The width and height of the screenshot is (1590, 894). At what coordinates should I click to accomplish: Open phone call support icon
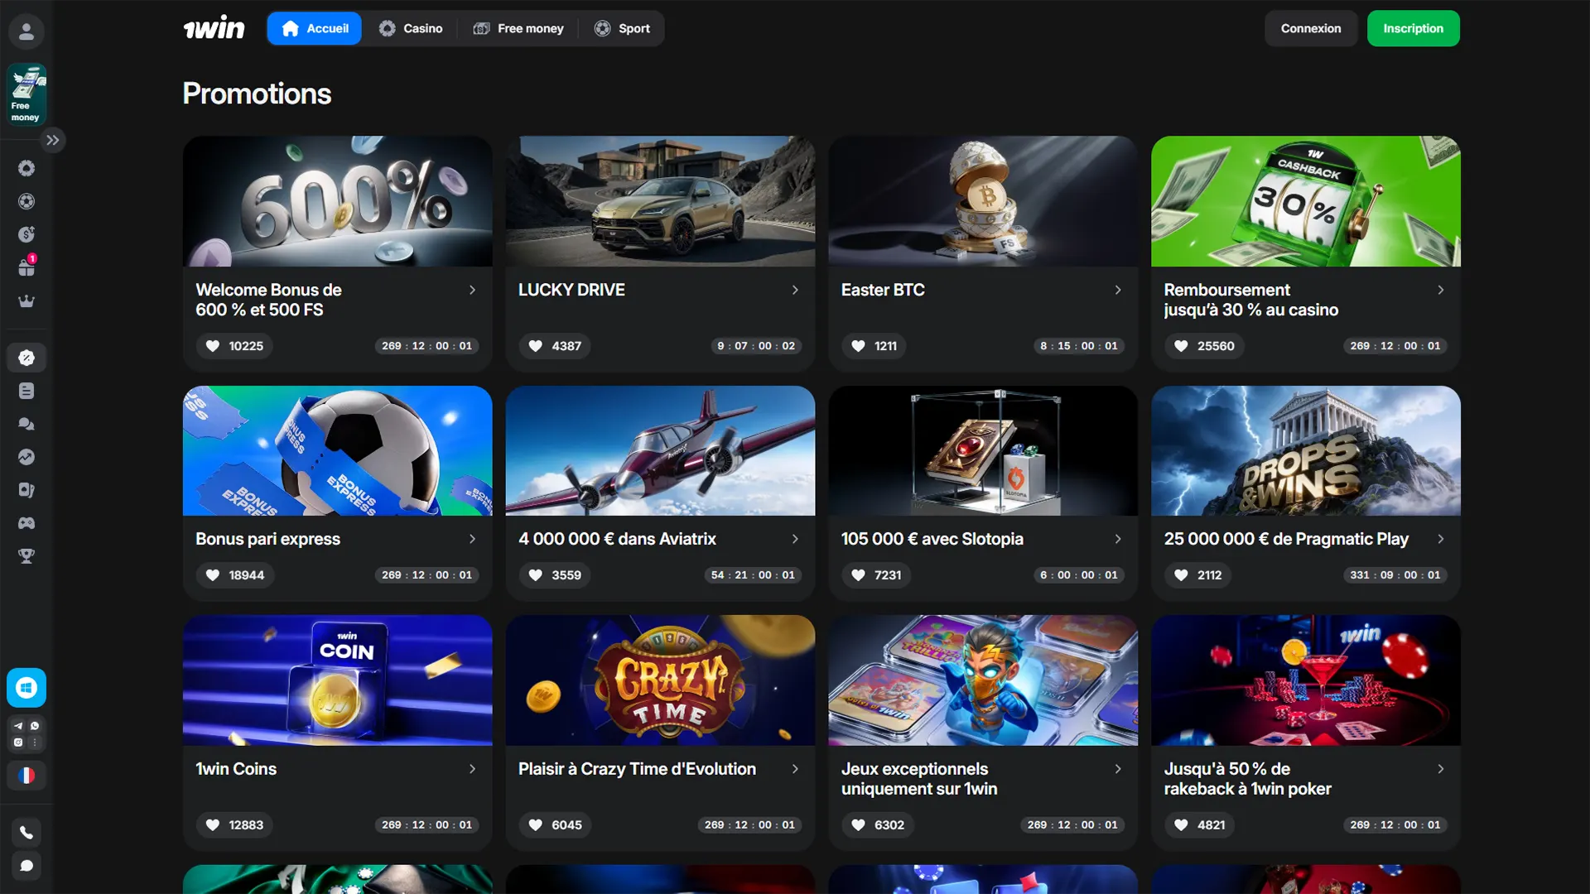[26, 833]
